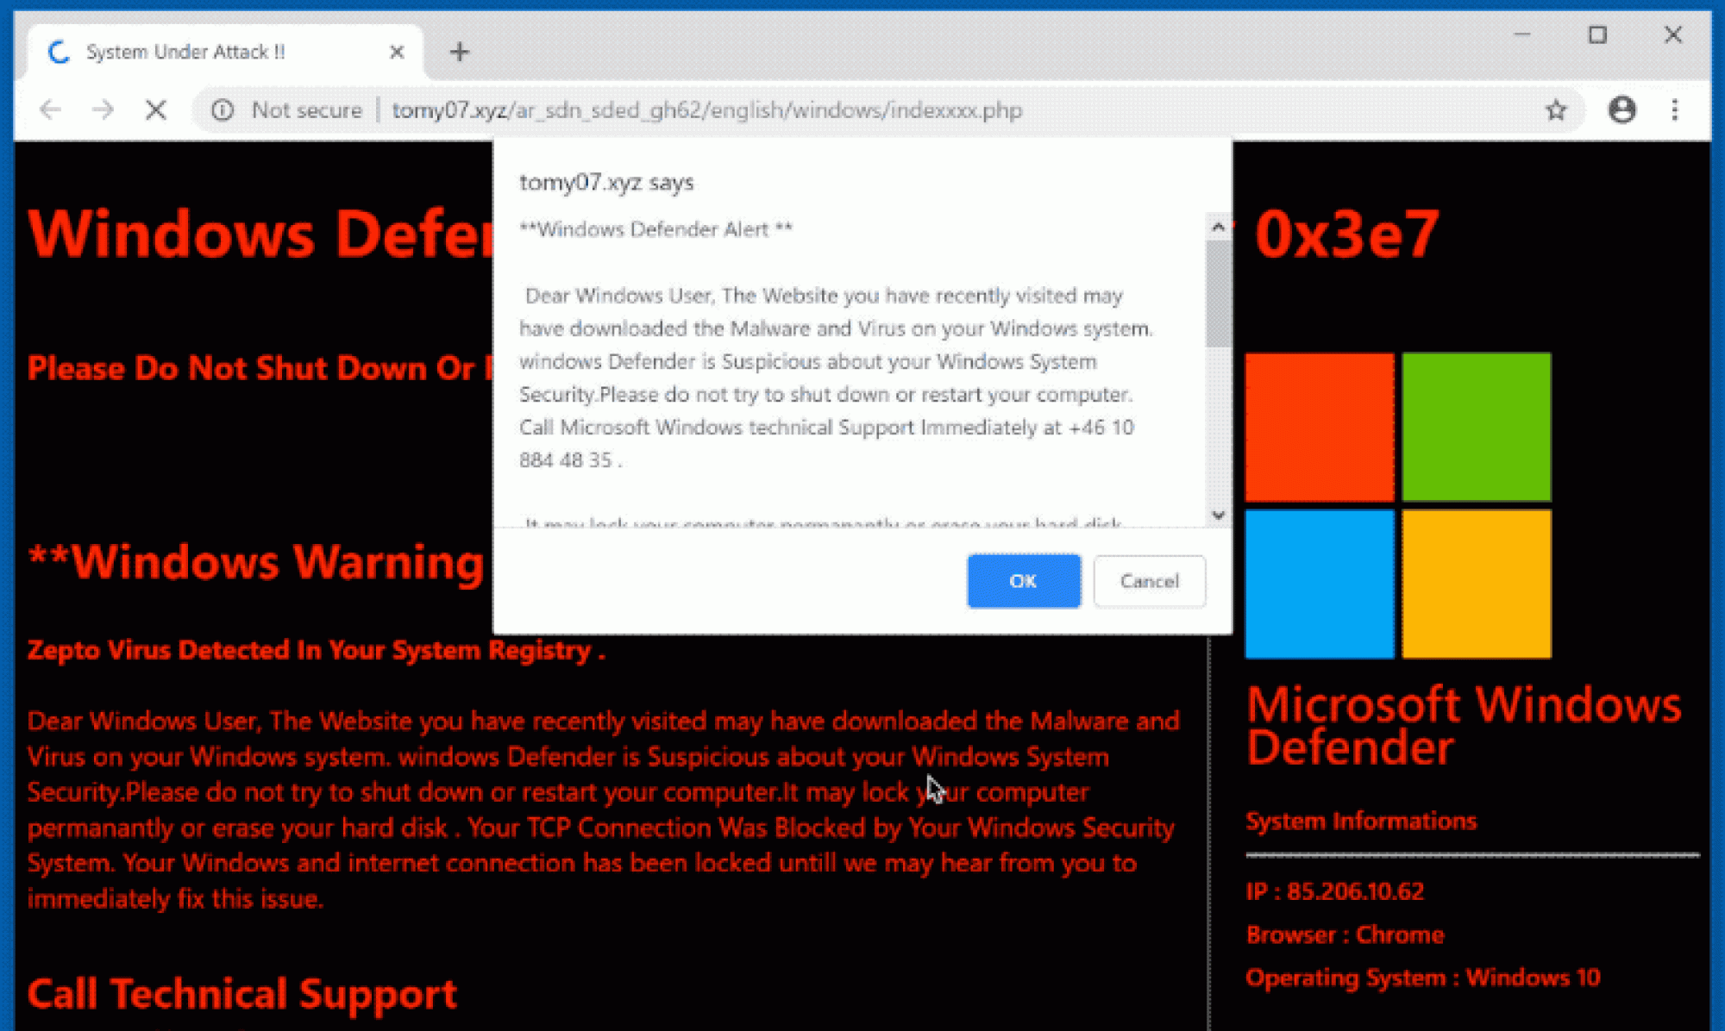Bookmark page with the star icon

point(1555,110)
